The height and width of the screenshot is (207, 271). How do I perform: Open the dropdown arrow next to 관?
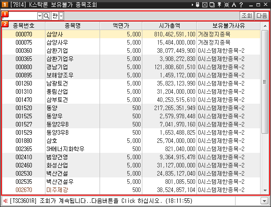click(x=61, y=16)
